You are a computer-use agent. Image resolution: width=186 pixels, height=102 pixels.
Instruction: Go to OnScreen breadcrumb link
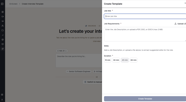click(13, 4)
